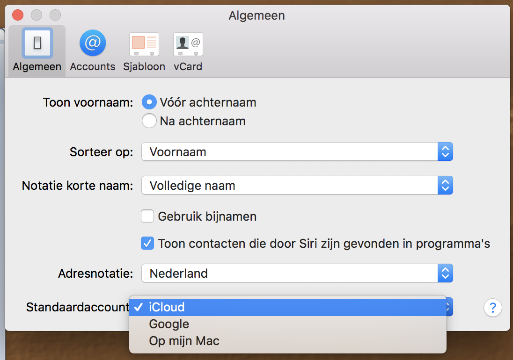Open the Notatie korte naam dropdown
The width and height of the screenshot is (513, 360).
(297, 186)
